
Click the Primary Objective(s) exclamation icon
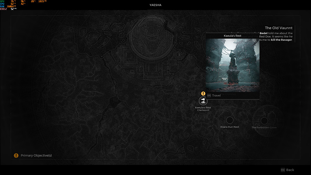(16, 156)
